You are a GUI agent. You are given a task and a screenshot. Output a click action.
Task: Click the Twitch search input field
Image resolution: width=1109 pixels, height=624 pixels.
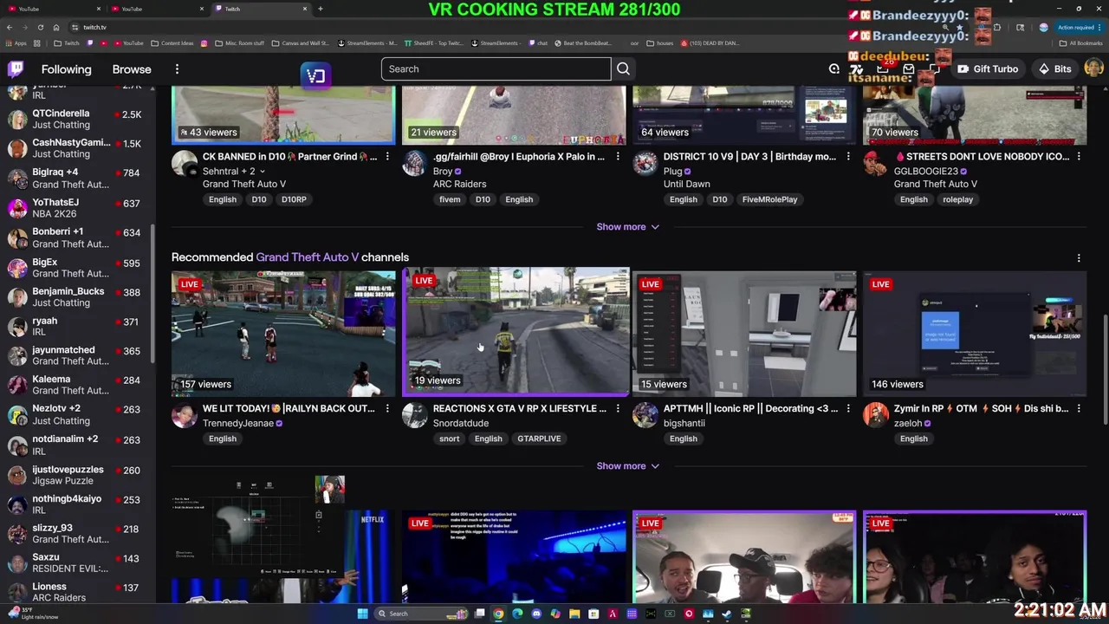(x=496, y=69)
